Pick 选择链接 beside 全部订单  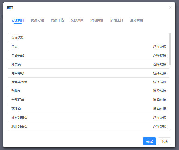click(x=159, y=100)
